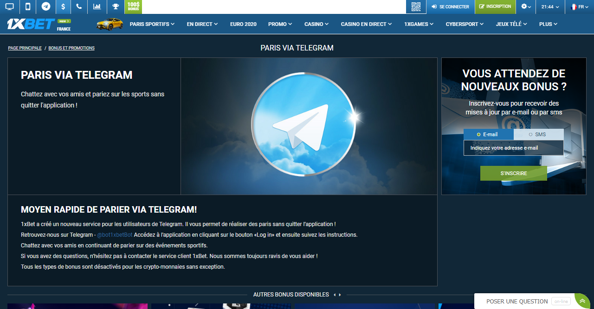Image resolution: width=594 pixels, height=309 pixels.
Task: Click the France label under the logo
Action: pos(64,29)
